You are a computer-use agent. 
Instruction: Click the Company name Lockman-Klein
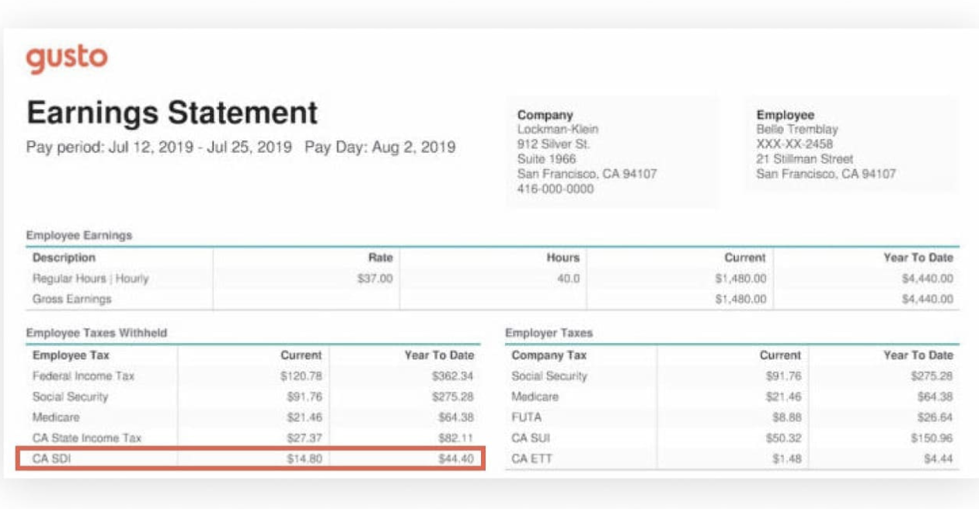(x=557, y=130)
